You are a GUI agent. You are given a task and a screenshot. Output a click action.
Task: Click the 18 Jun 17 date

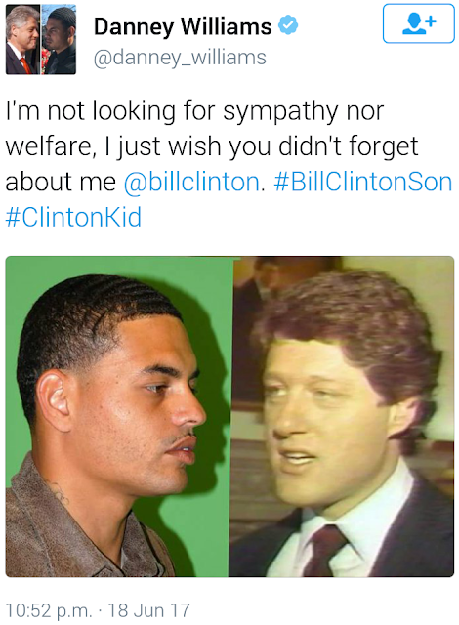tap(148, 610)
